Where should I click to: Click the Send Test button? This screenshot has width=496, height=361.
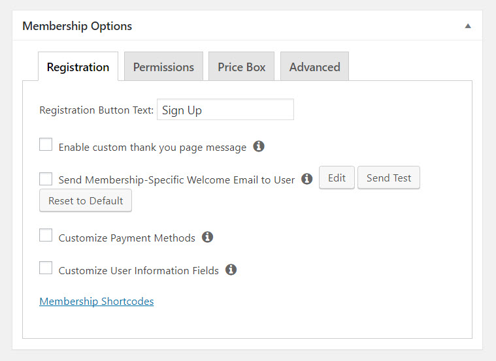[389, 178]
